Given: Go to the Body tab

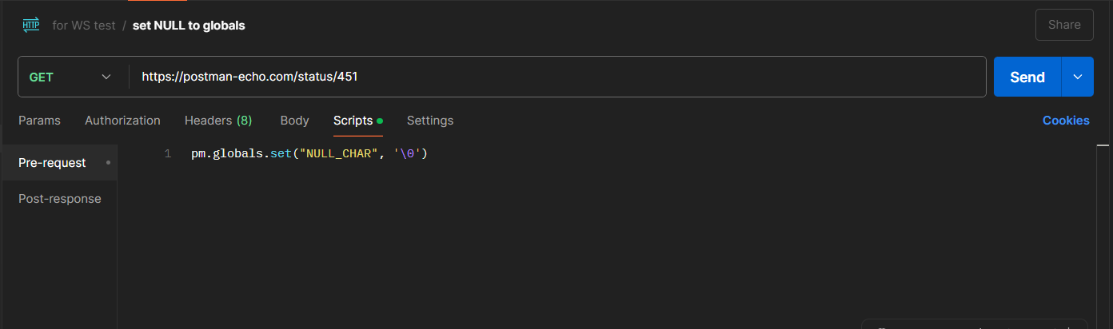Looking at the screenshot, I should coord(294,121).
